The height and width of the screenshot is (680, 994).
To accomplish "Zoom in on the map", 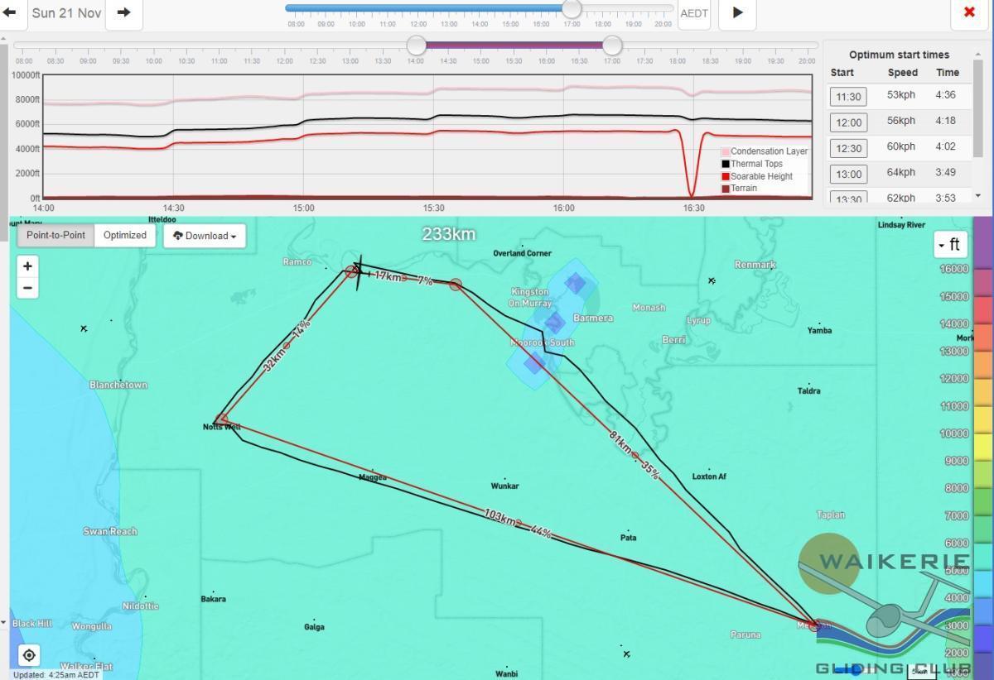I will pos(27,266).
